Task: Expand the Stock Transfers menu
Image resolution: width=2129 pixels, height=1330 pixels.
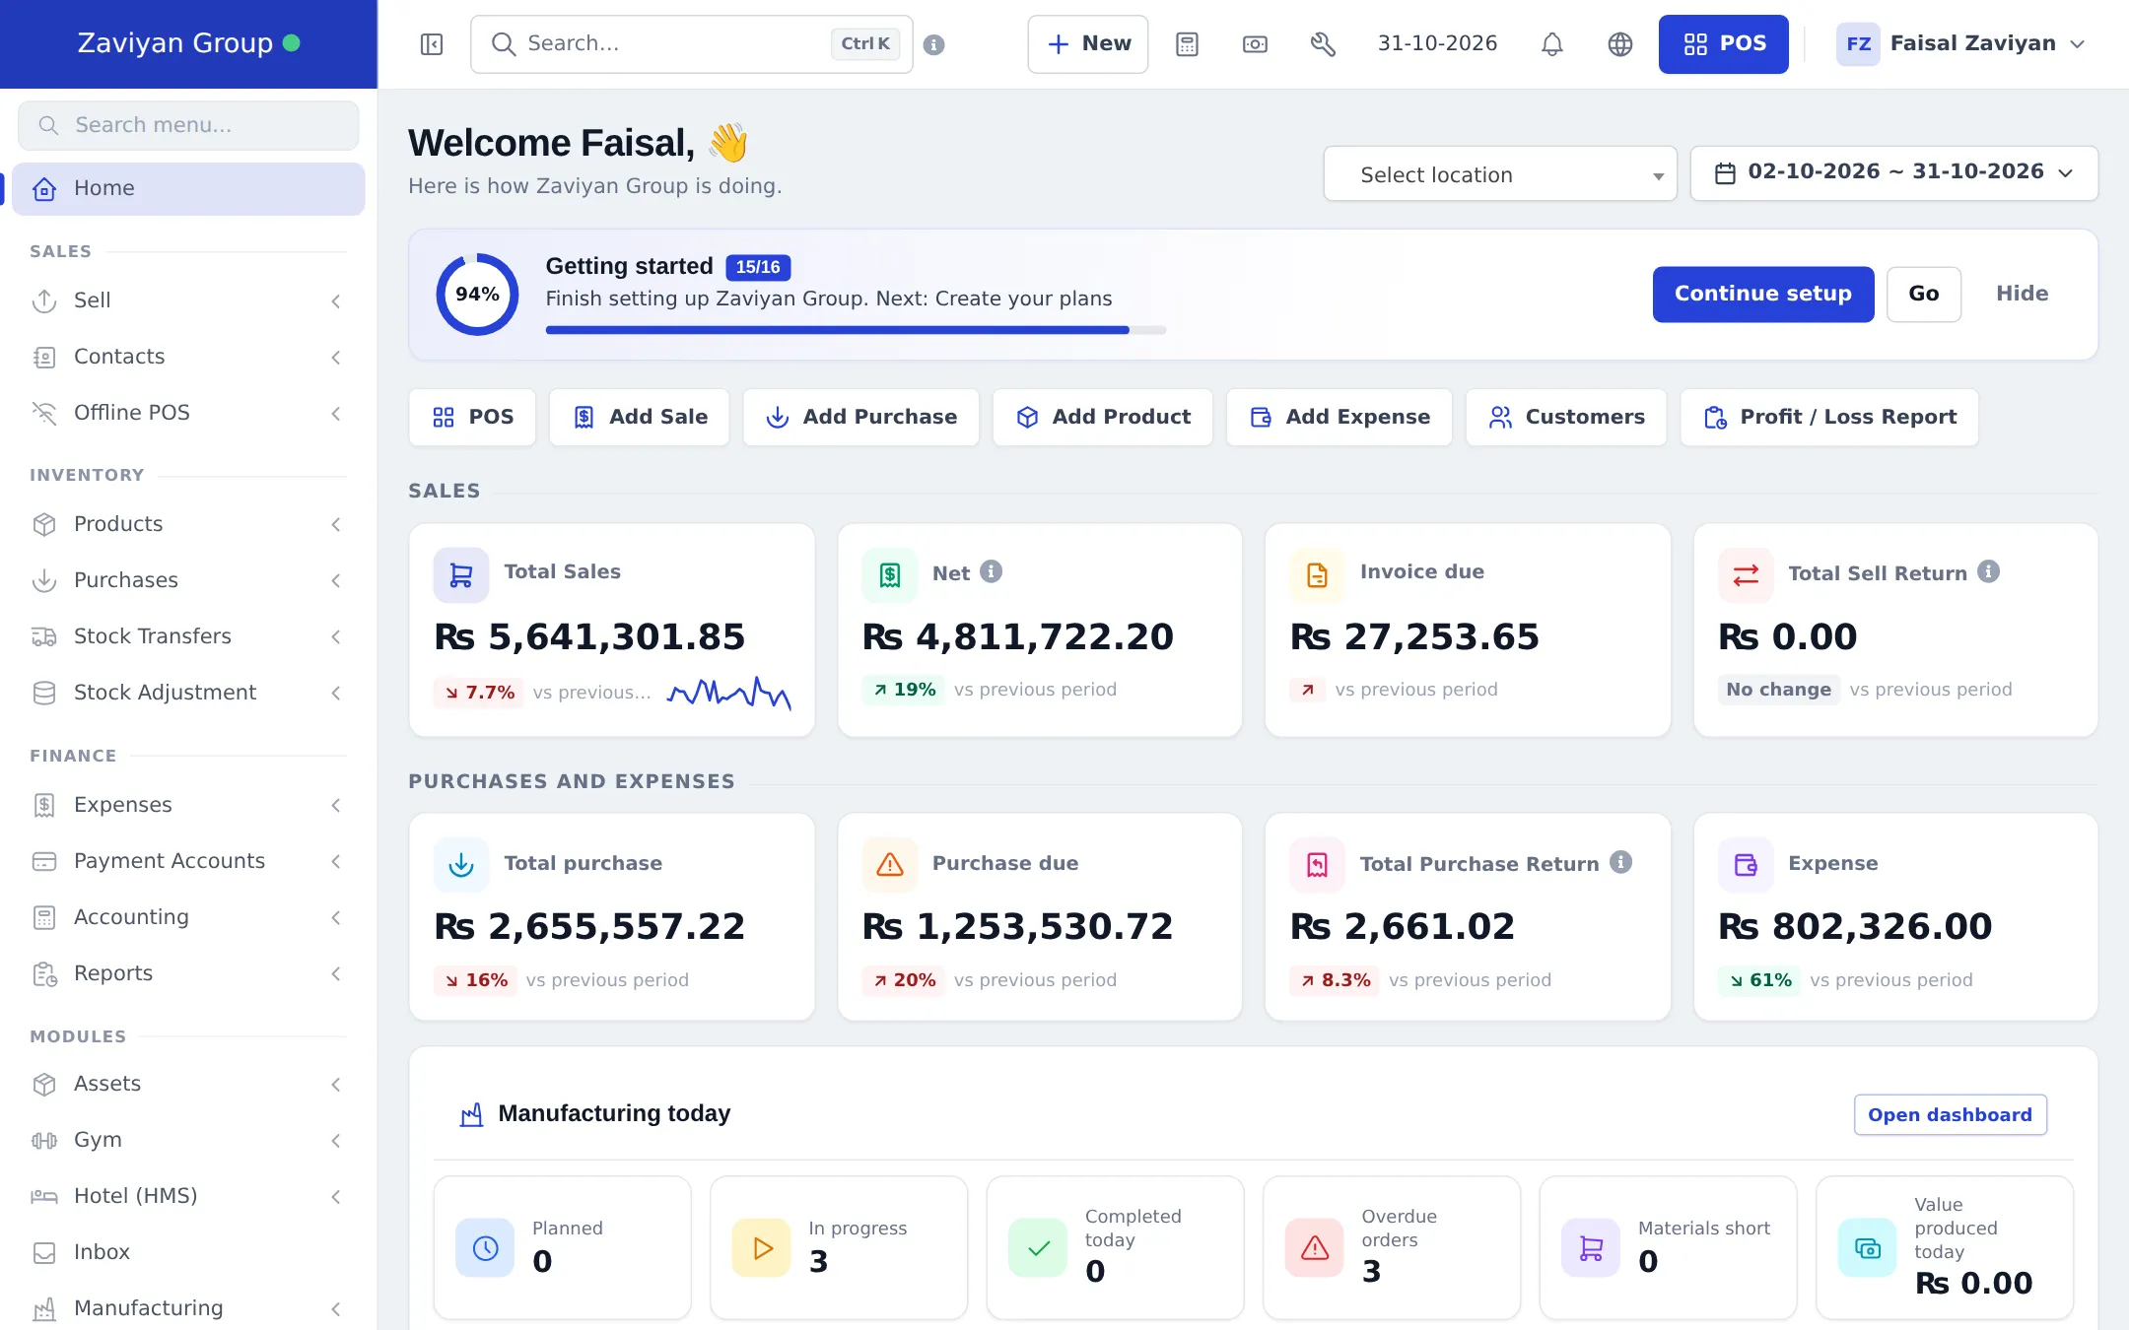Action: [189, 636]
